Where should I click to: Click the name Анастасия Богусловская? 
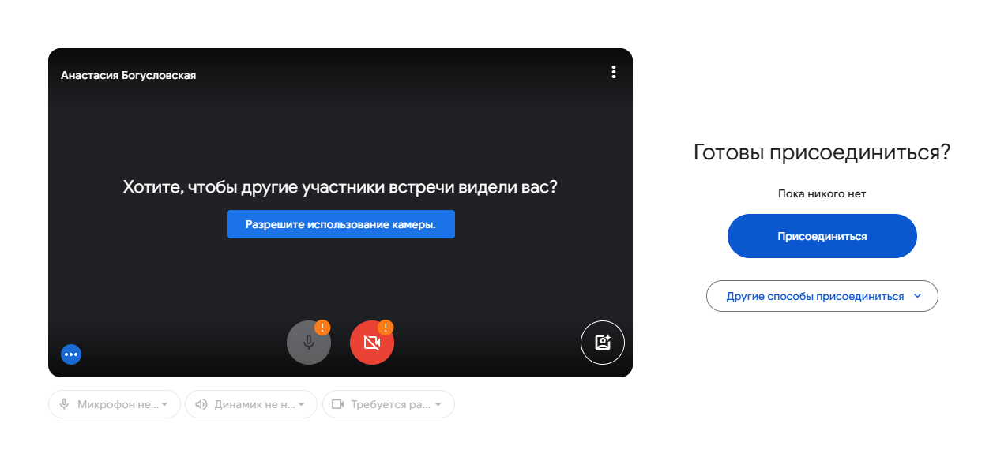click(x=128, y=76)
